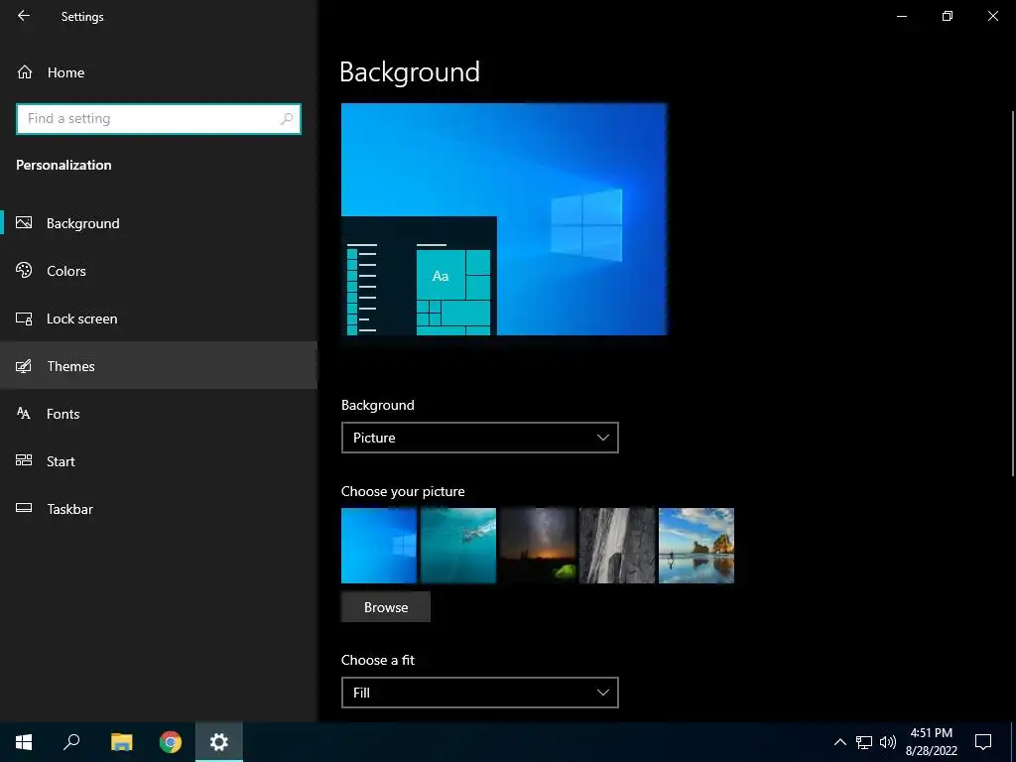Click the Settings page vertical scrollbar
The height and width of the screenshot is (762, 1016).
[1012, 295]
